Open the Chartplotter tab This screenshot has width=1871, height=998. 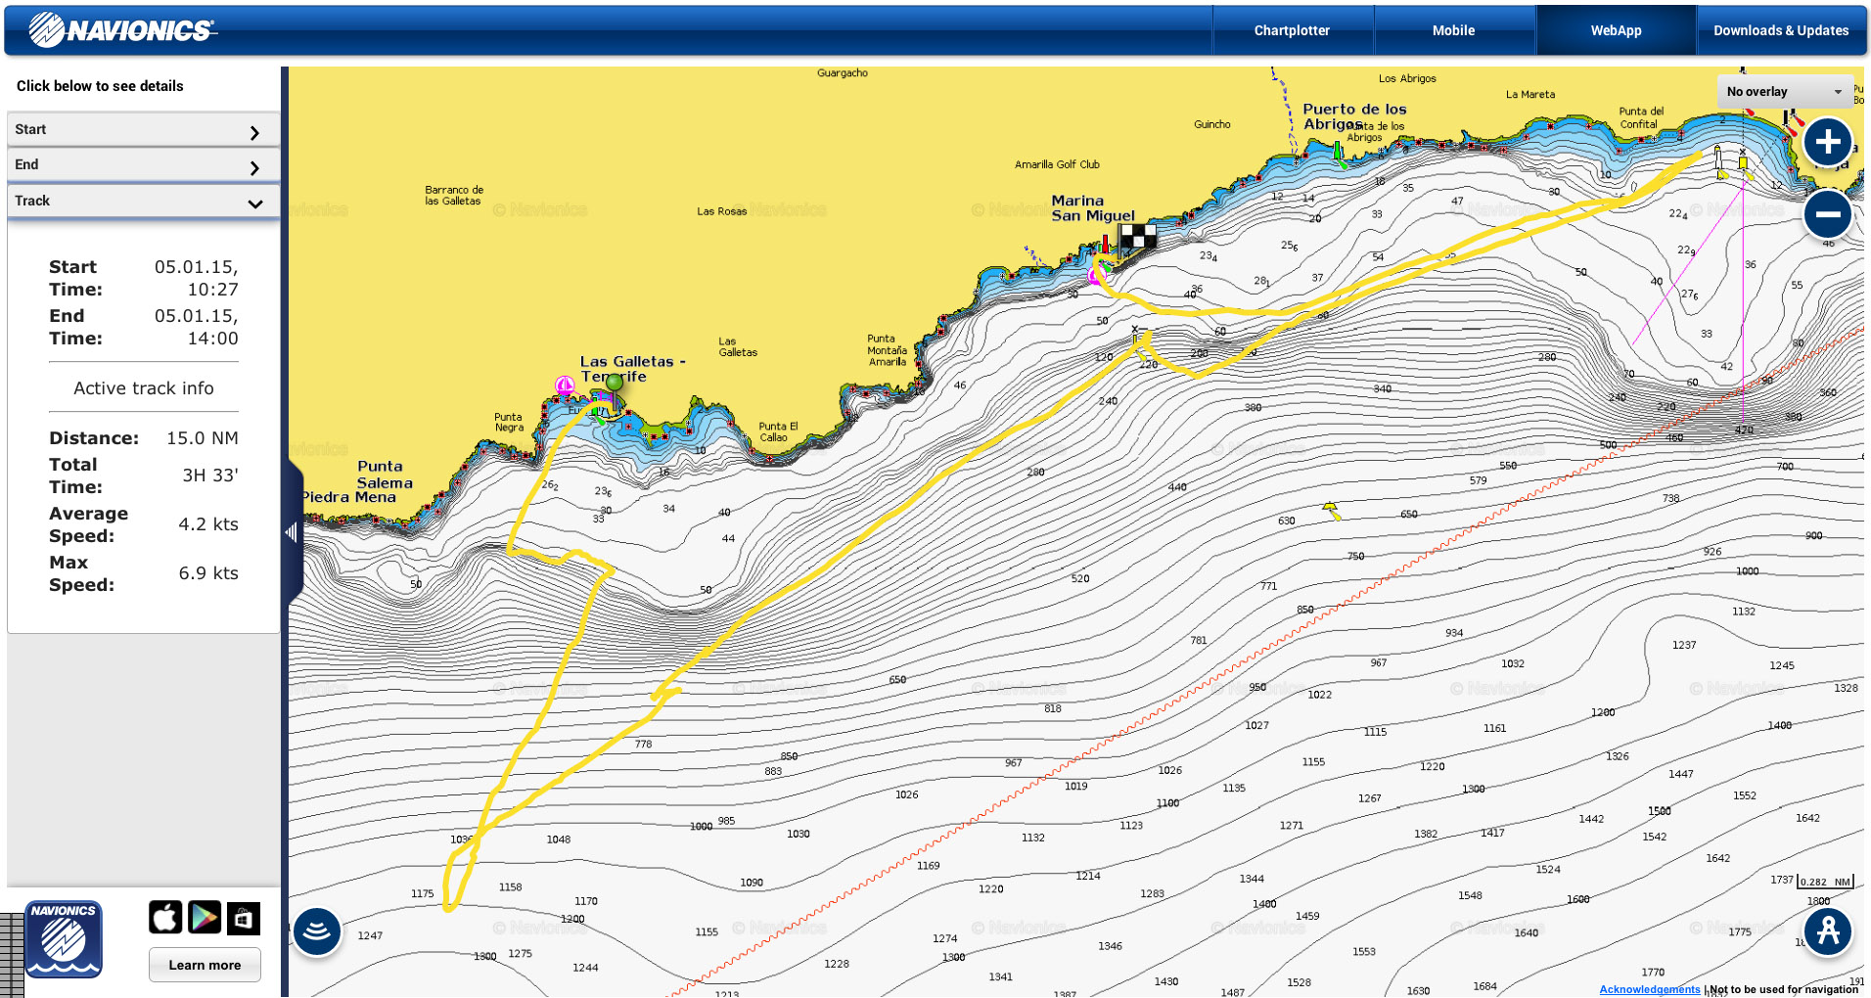1292,30
